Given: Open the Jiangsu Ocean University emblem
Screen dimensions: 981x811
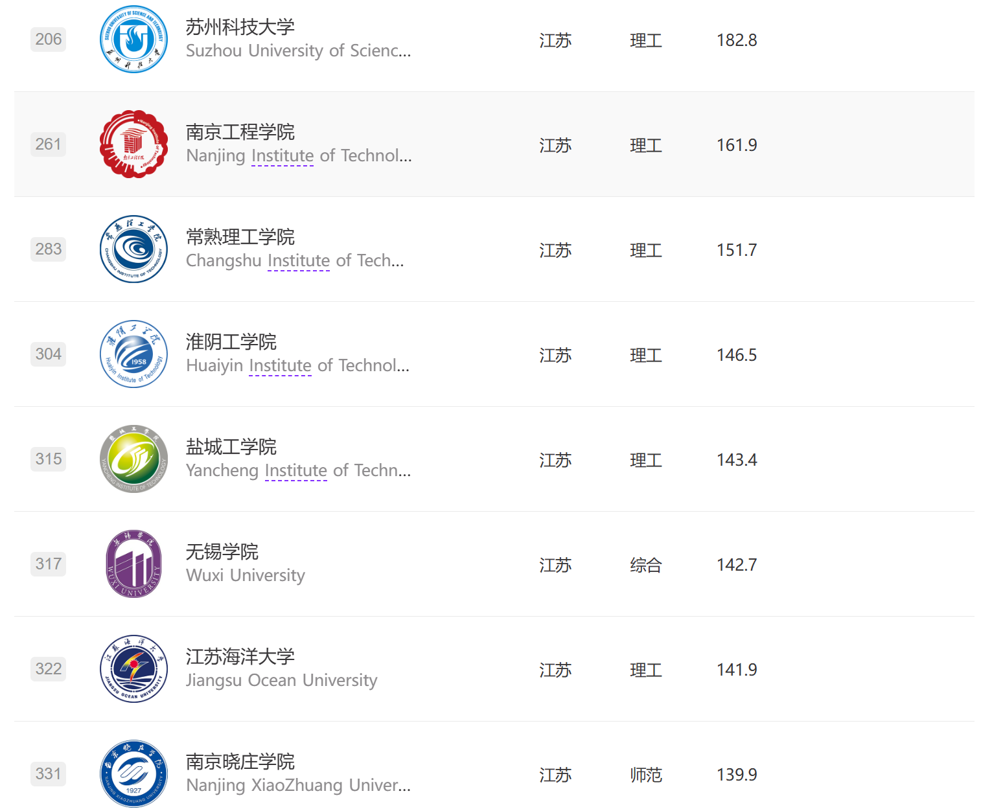Looking at the screenshot, I should coord(133,669).
